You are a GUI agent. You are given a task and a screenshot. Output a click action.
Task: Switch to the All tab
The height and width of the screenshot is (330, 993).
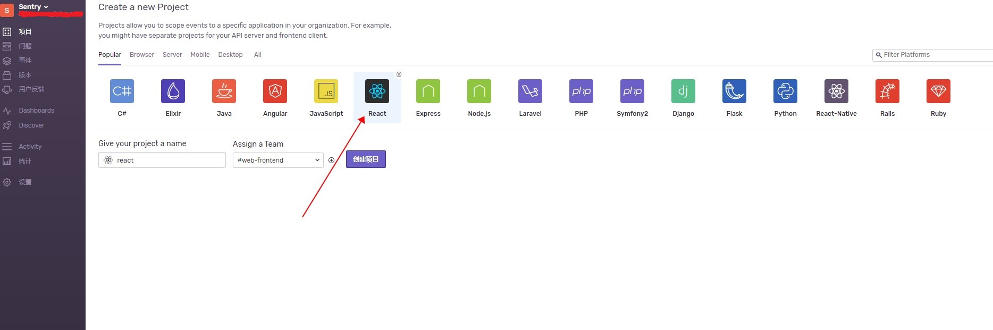(258, 55)
